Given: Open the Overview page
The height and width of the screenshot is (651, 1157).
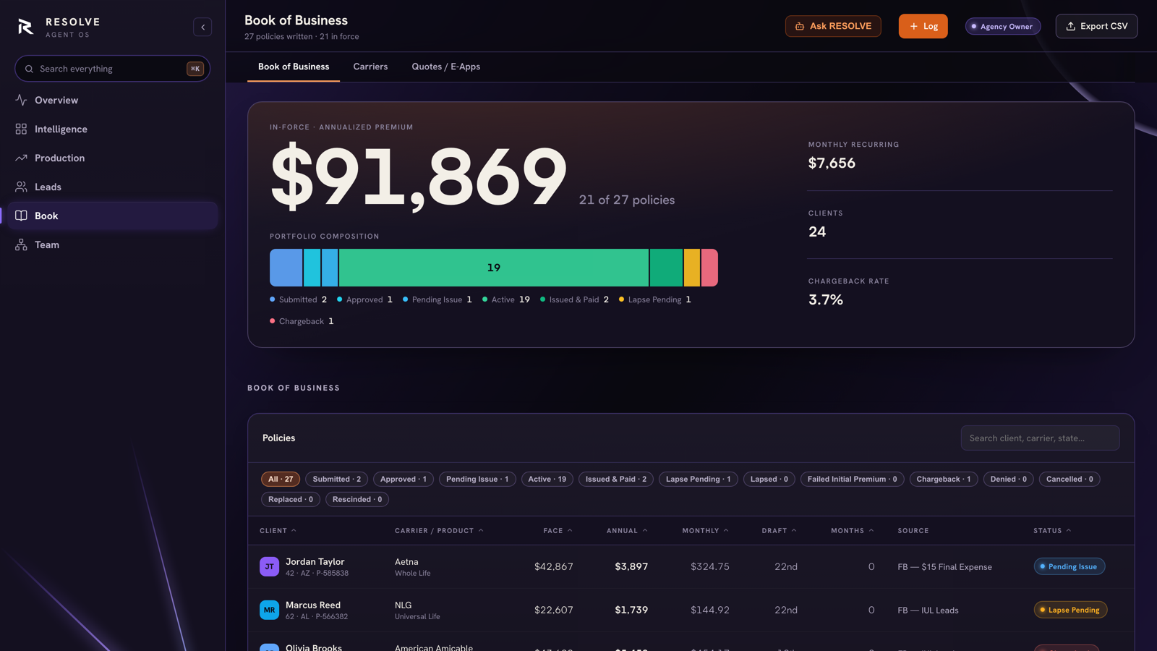Looking at the screenshot, I should point(113,100).
